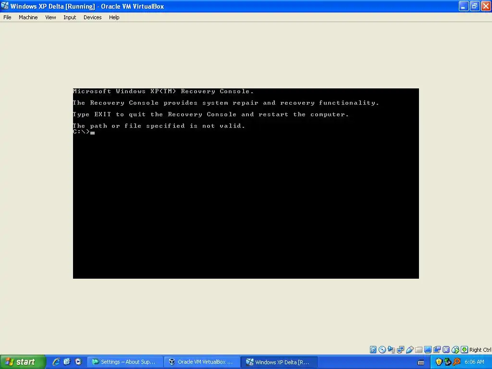Switch to Oracle VM VirtualBox taskbar window
Viewport: 492px width, 369px height.
point(202,362)
